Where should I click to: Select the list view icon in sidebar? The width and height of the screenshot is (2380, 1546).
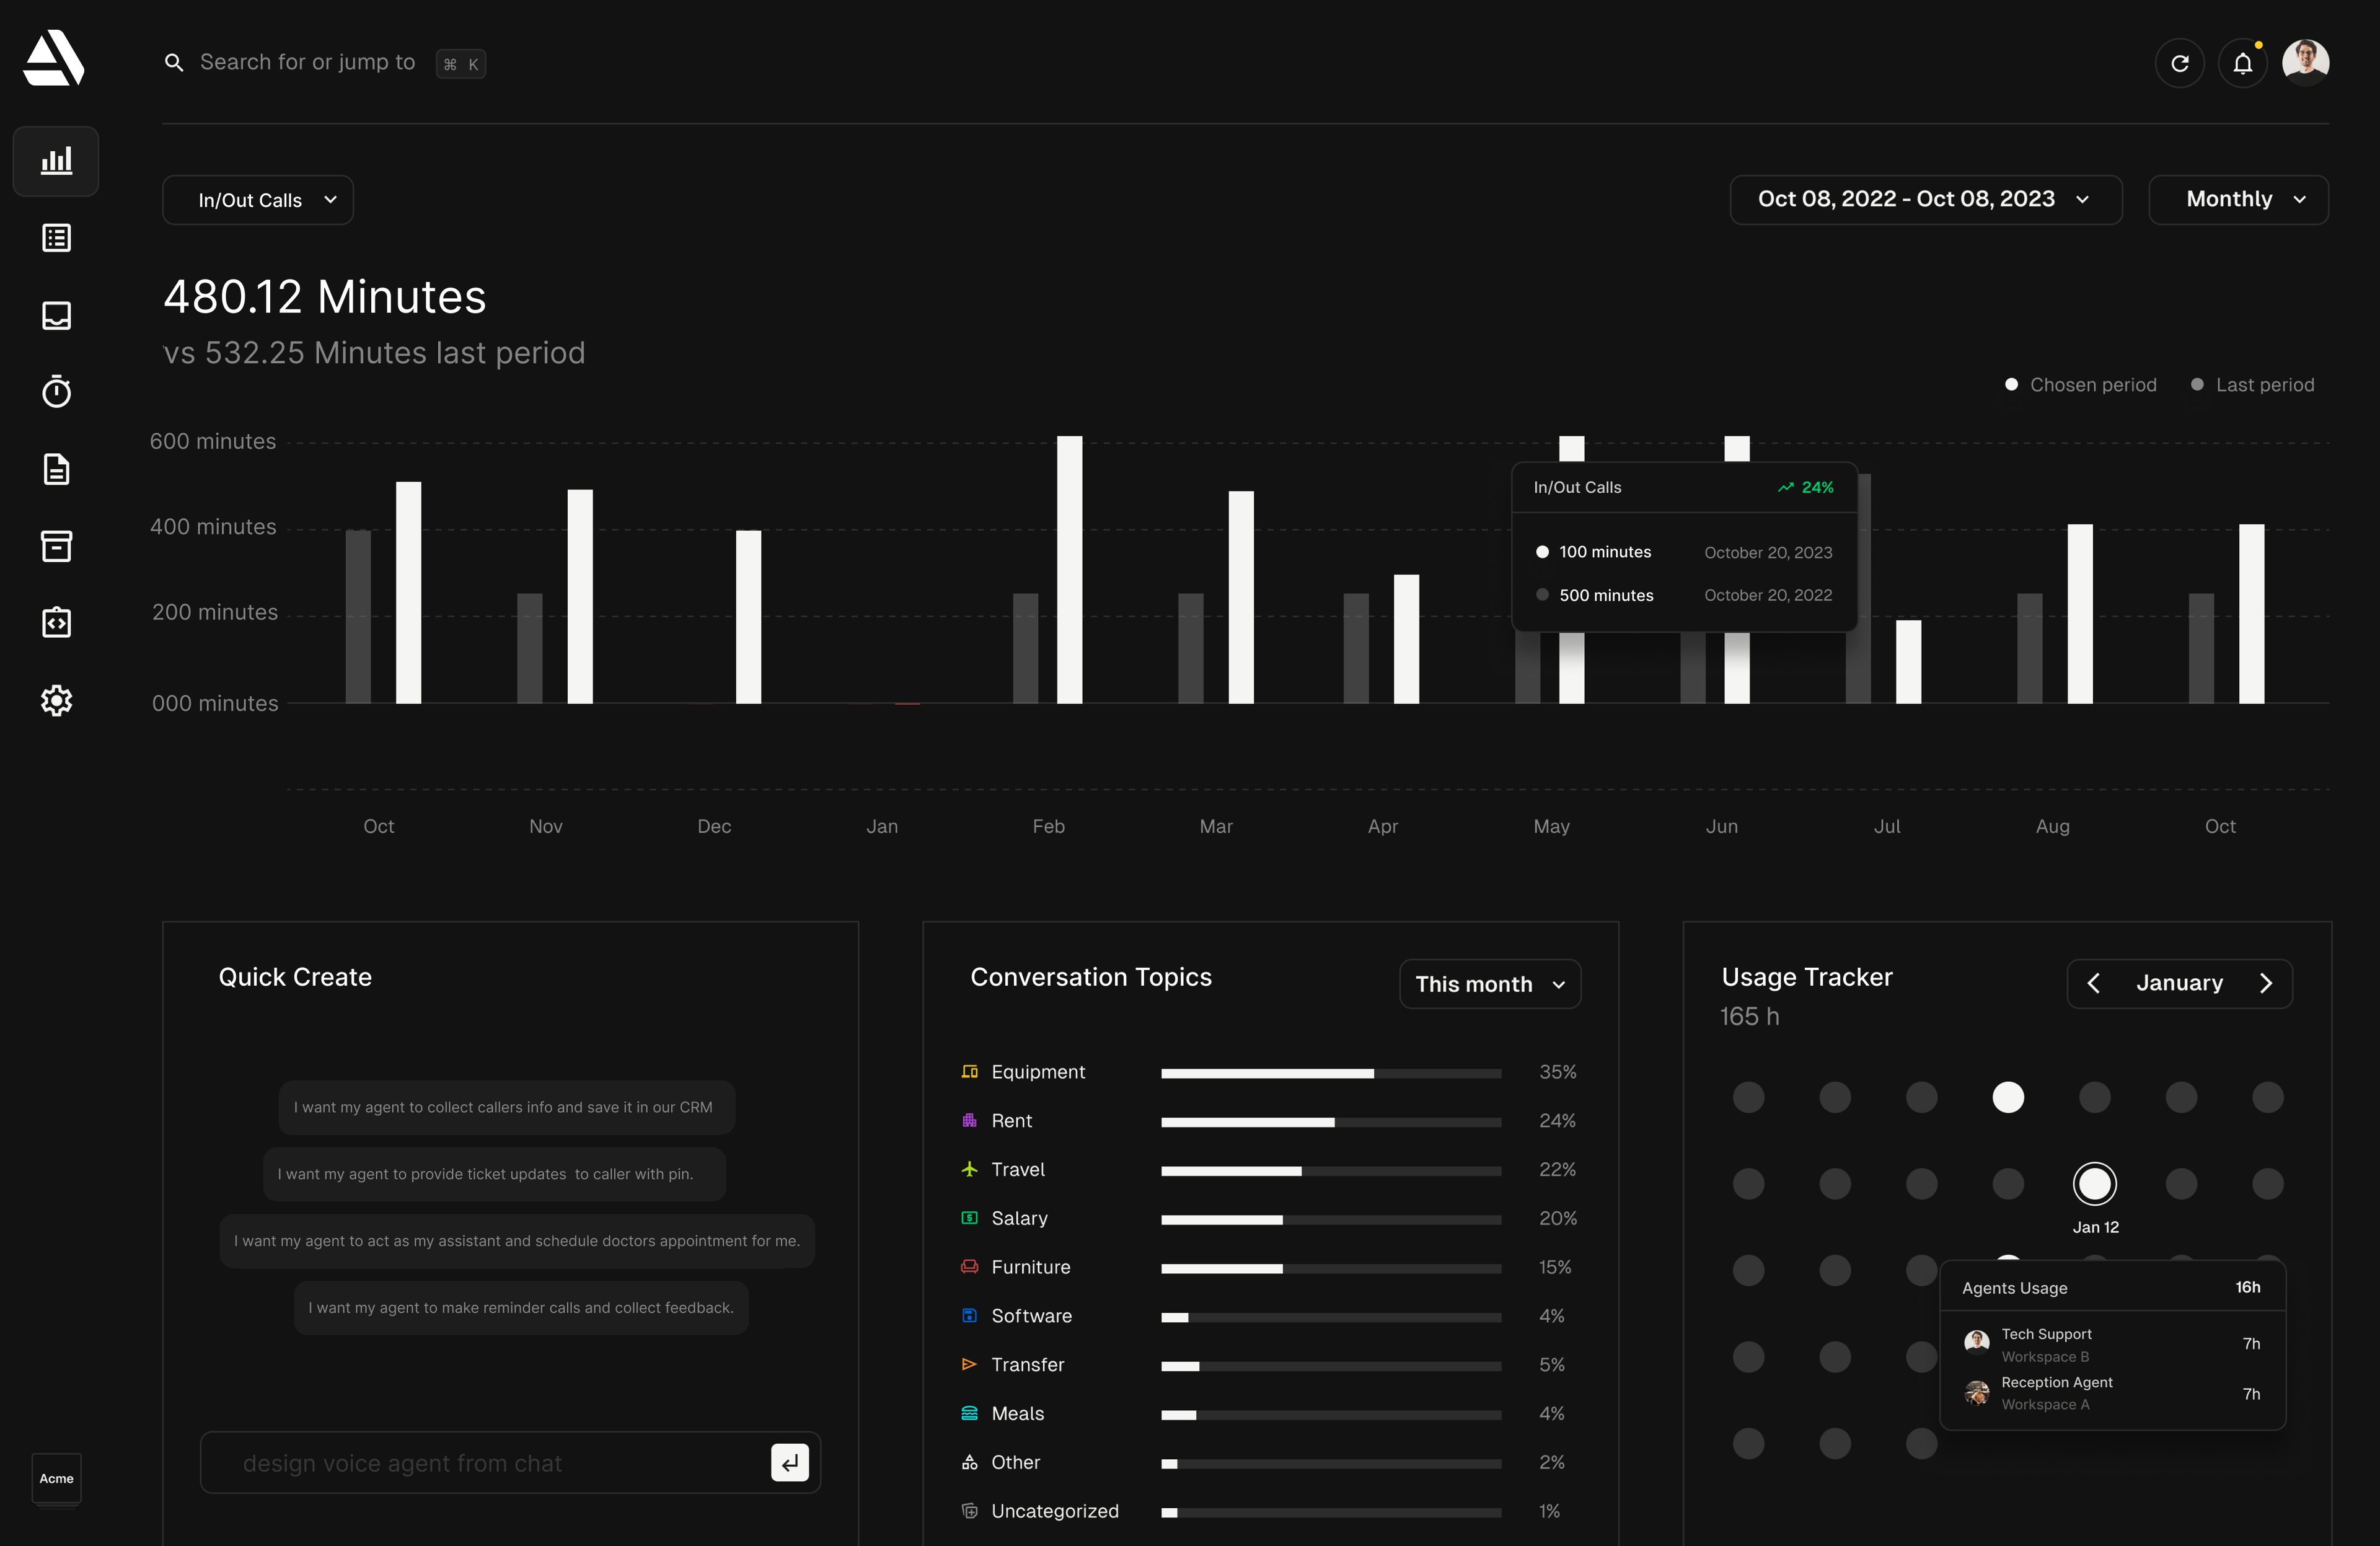tap(55, 238)
